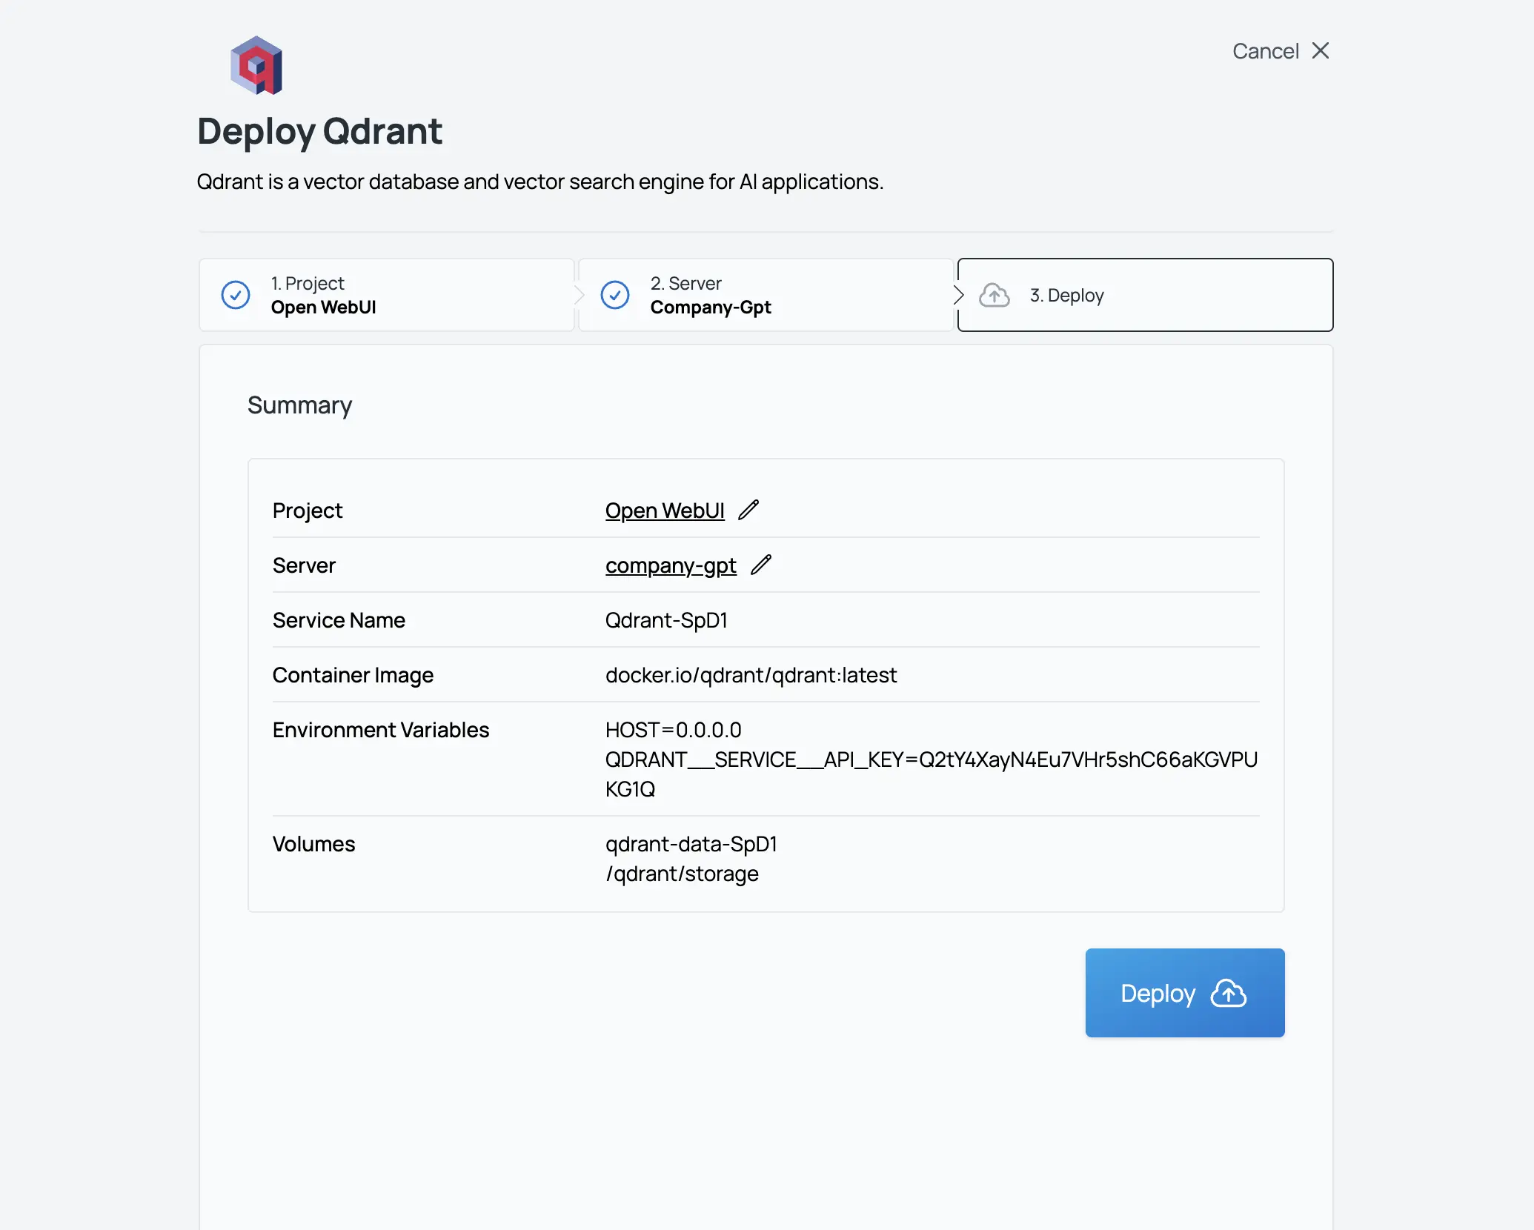Click the QDRANT__SERVICE__API_KEY variable text
1534x1230 pixels.
point(932,774)
